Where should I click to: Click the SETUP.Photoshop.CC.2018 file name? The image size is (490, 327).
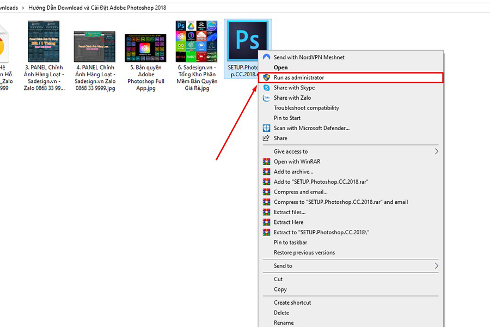244,71
